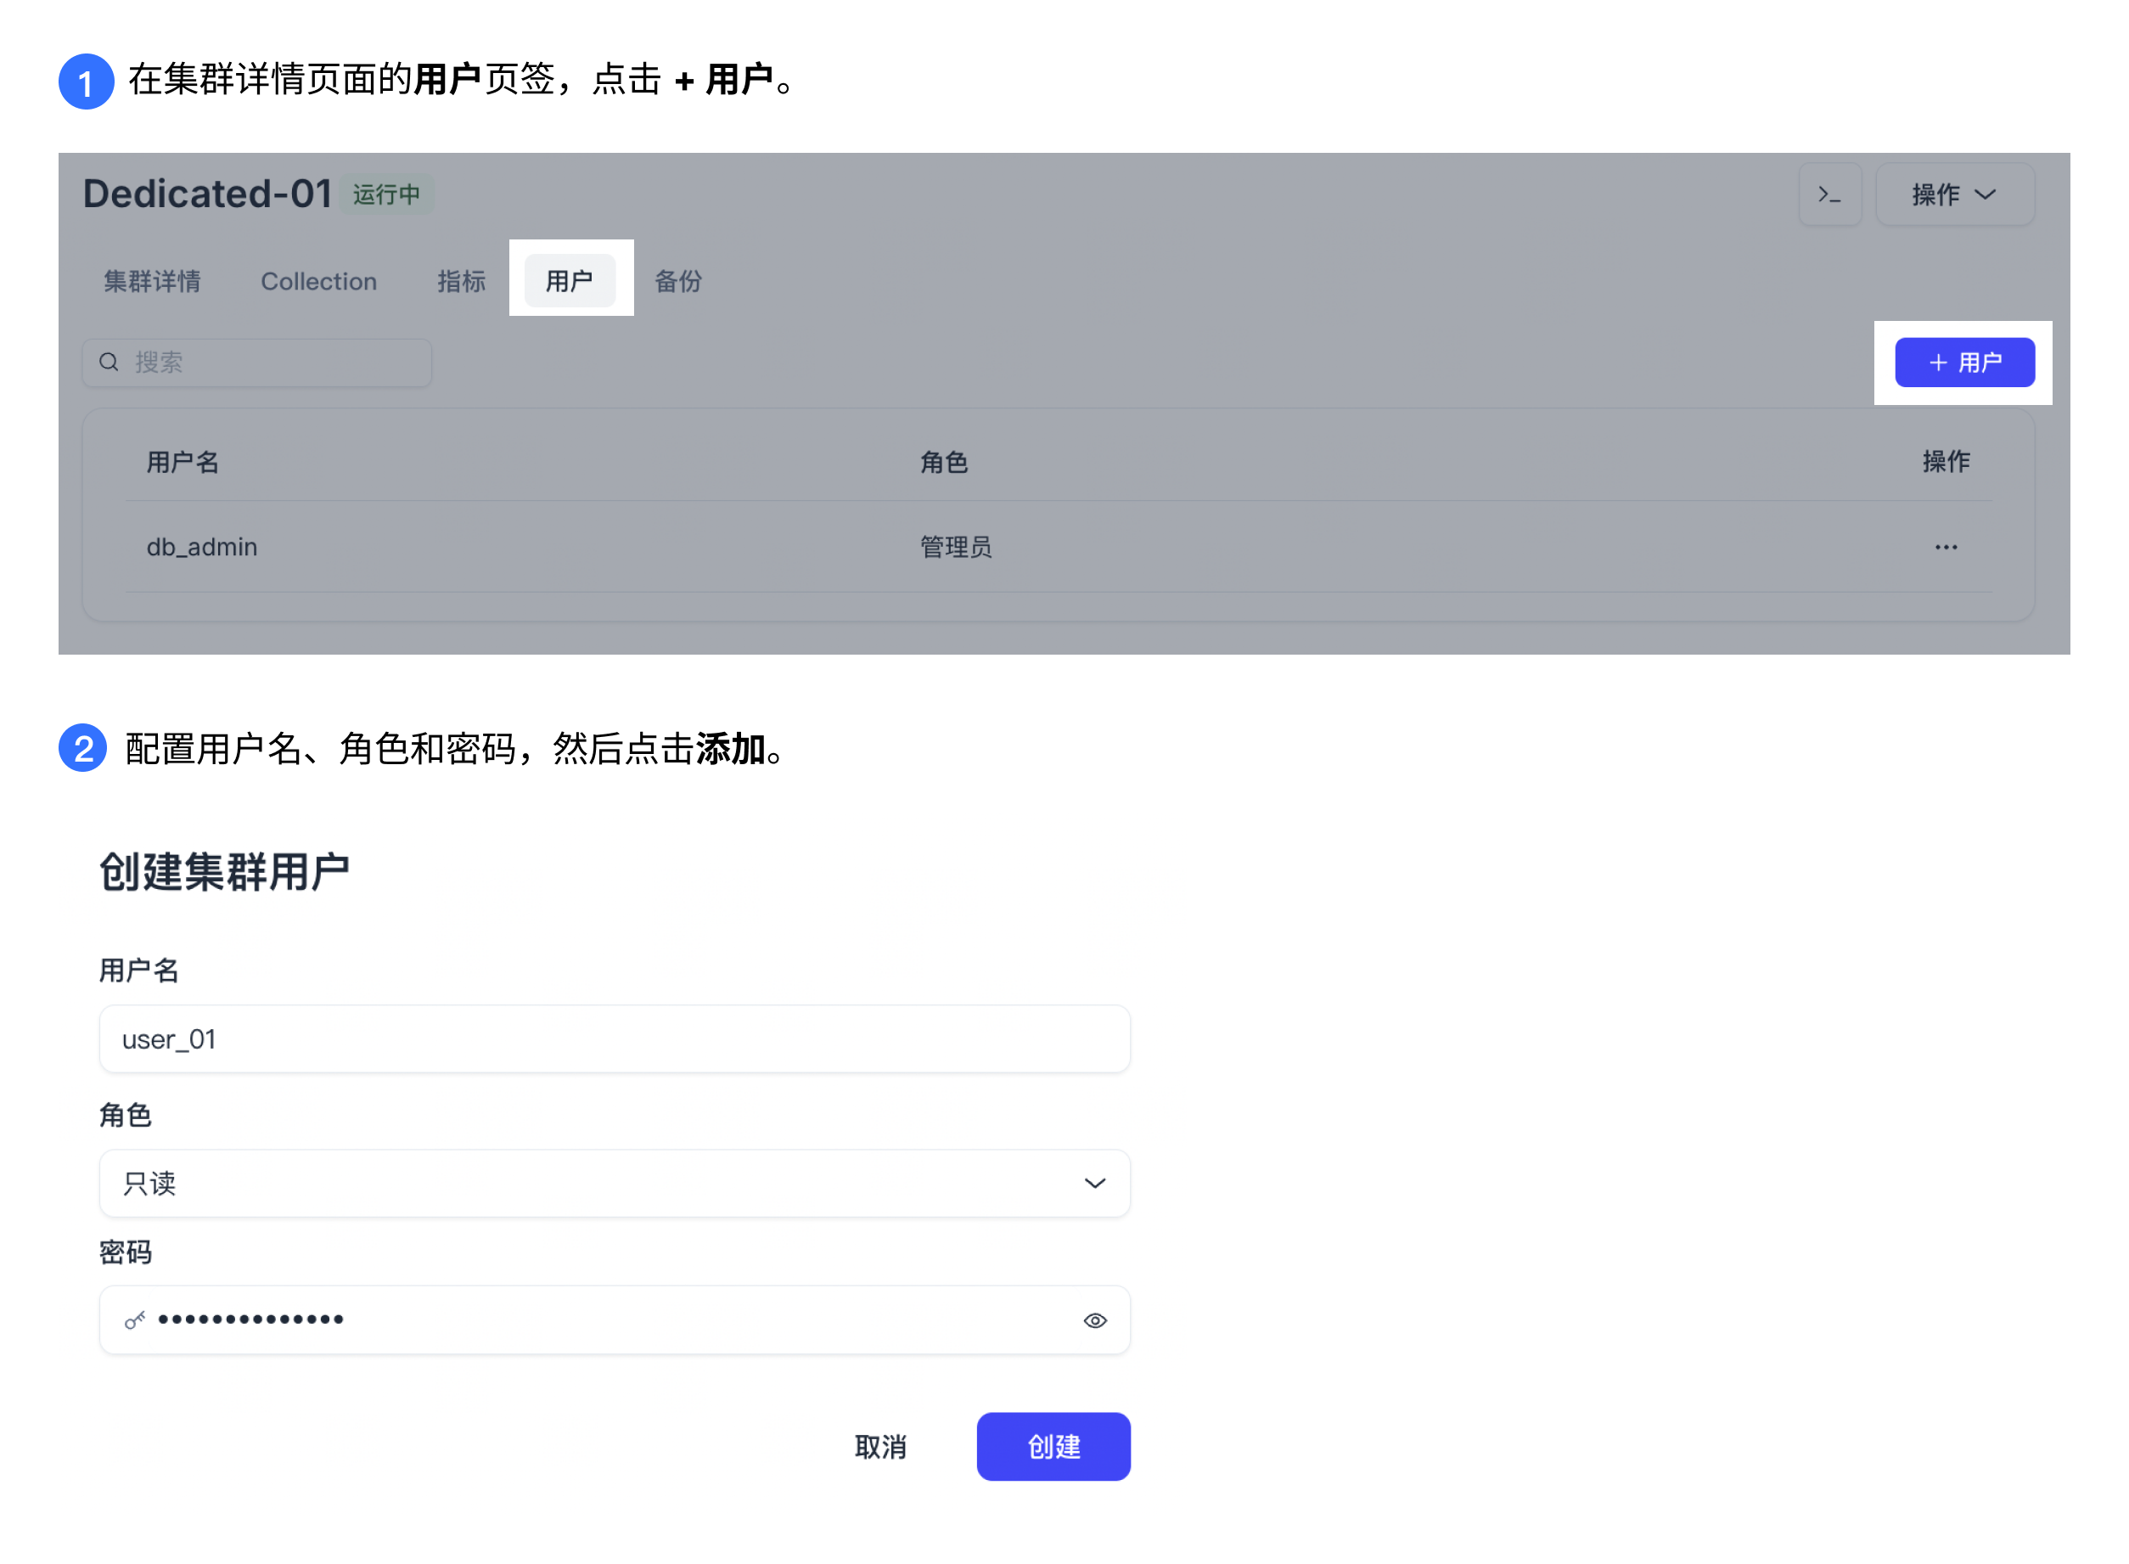Viewport: 2129px width, 1564px height.
Task: Toggle password visibility with the eye icon
Action: (x=1095, y=1319)
